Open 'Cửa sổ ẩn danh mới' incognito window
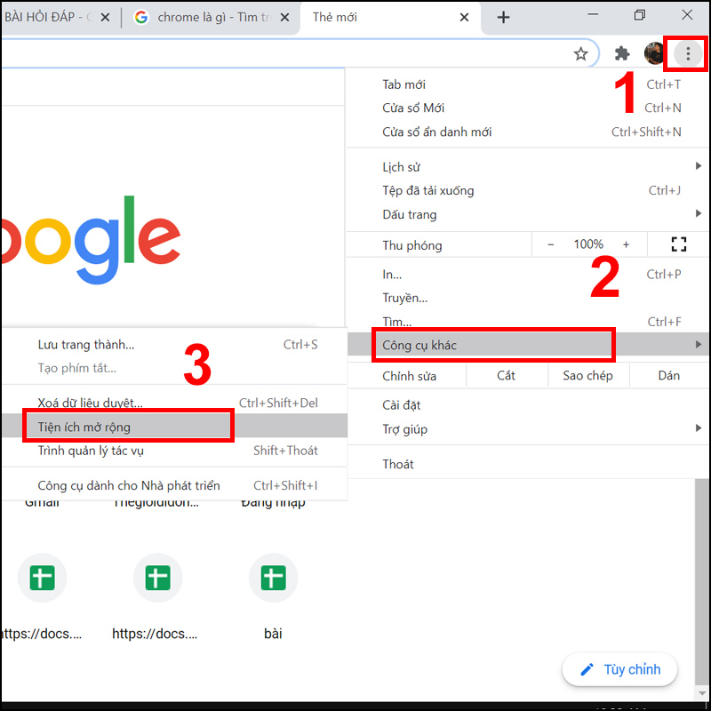711x711 pixels. [x=528, y=132]
